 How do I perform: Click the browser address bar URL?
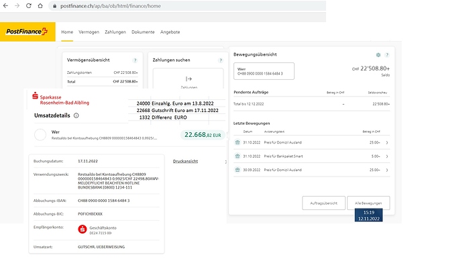pyautogui.click(x=111, y=6)
